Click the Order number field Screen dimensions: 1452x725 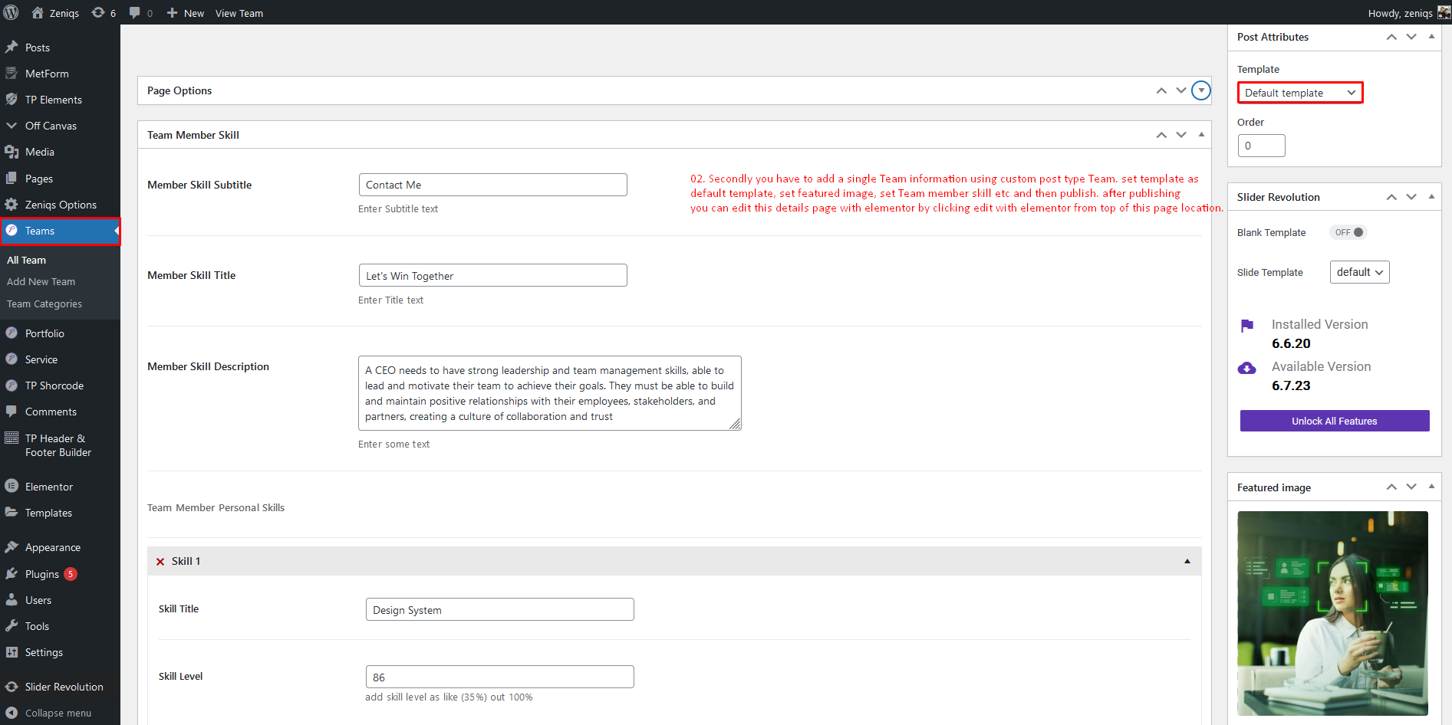coord(1262,146)
